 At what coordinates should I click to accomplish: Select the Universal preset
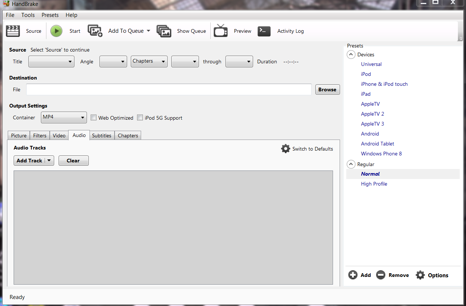click(371, 64)
